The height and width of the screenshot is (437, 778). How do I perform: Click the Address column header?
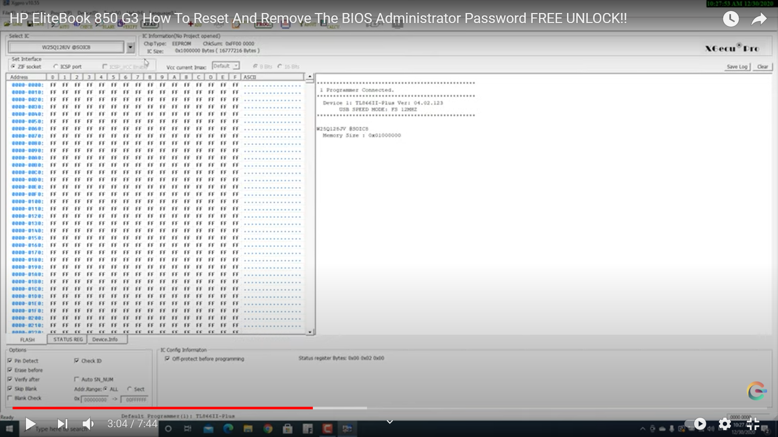pos(27,77)
